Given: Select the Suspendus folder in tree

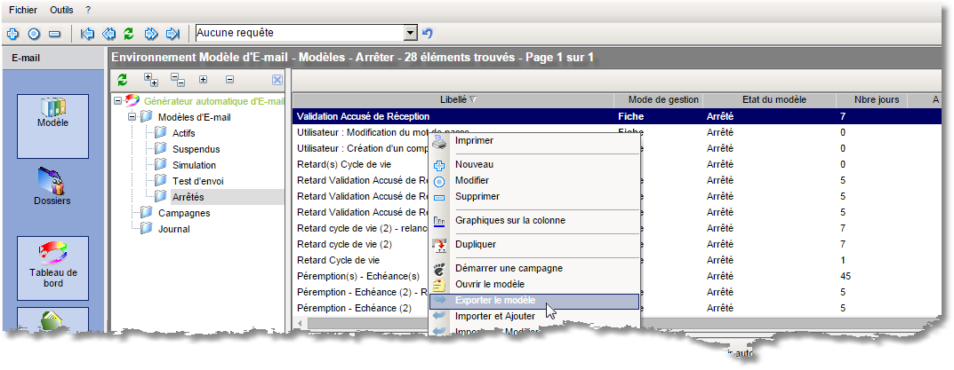Looking at the screenshot, I should (x=196, y=149).
